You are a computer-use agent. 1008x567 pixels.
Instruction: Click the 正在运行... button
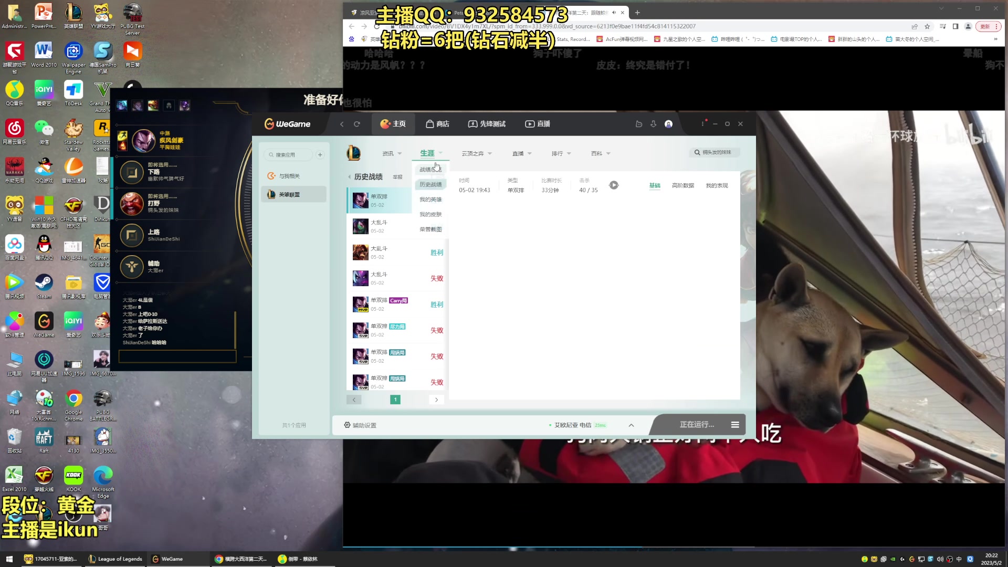point(697,425)
